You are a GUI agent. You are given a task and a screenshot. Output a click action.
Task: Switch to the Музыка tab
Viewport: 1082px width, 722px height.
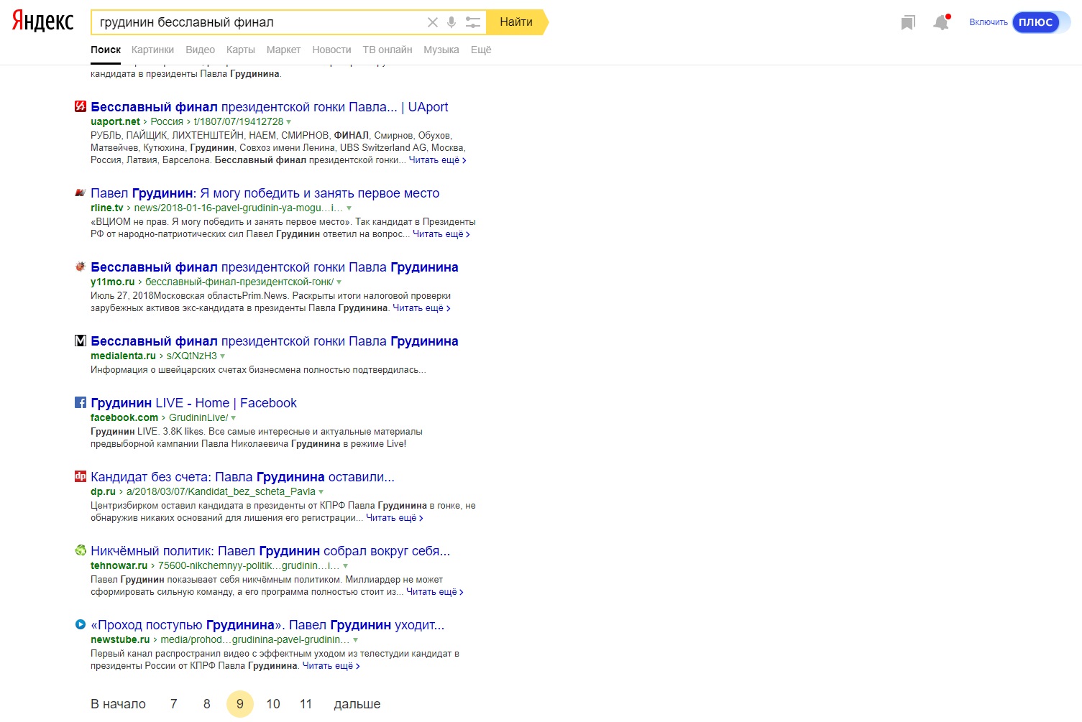441,50
